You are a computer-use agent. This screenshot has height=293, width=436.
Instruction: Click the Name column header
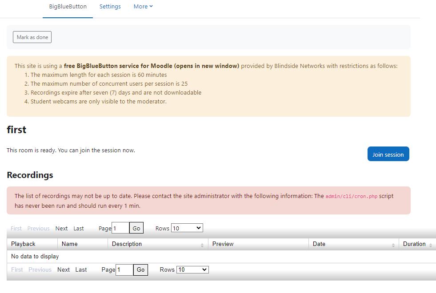83,244
